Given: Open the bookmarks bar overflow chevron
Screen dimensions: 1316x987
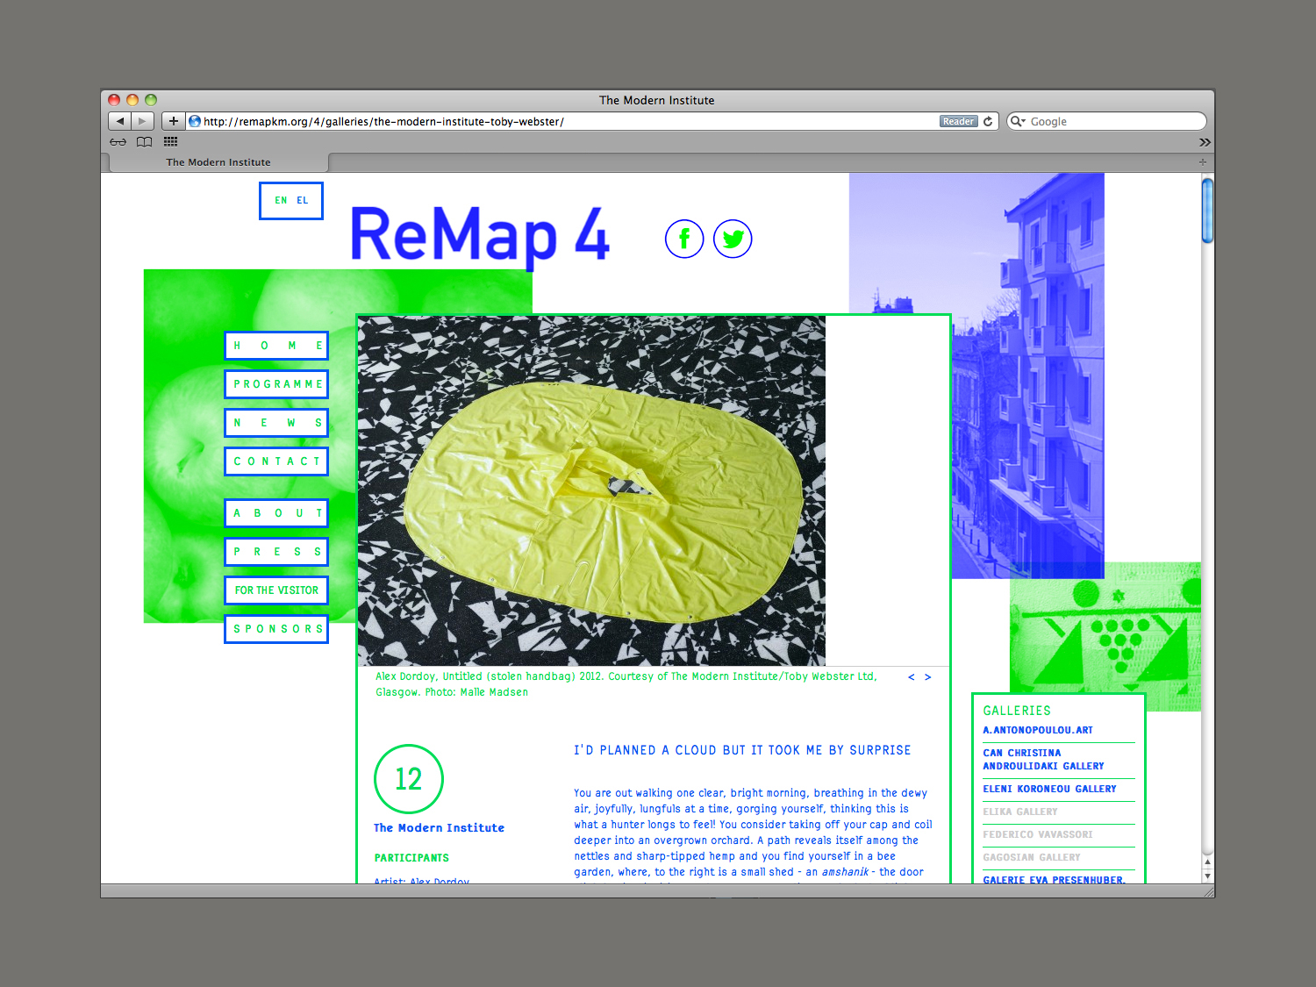Looking at the screenshot, I should coord(1205,142).
